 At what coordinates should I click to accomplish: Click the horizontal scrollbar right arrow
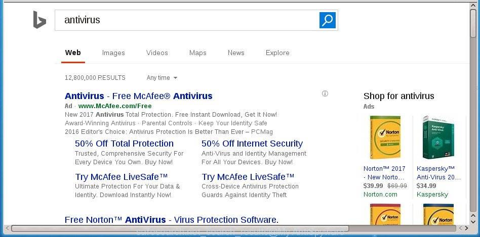pyautogui.click(x=466, y=228)
